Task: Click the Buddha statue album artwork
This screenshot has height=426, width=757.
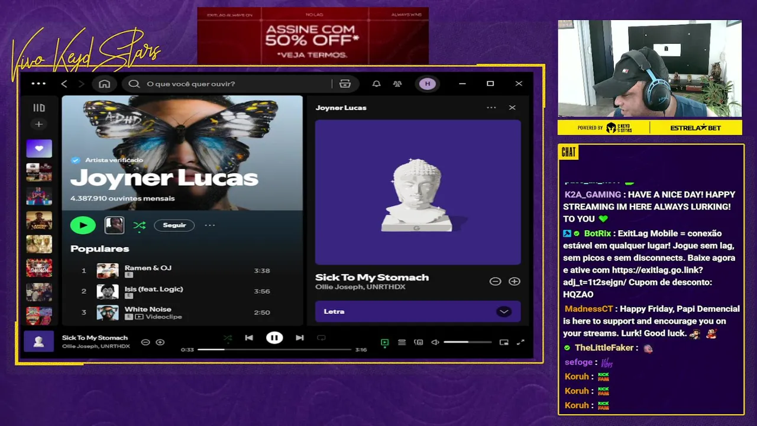Action: (x=418, y=192)
